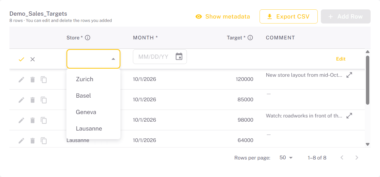The image size is (380, 177).
Task: Choose Lausanne from the dropdown list
Action: point(93,128)
